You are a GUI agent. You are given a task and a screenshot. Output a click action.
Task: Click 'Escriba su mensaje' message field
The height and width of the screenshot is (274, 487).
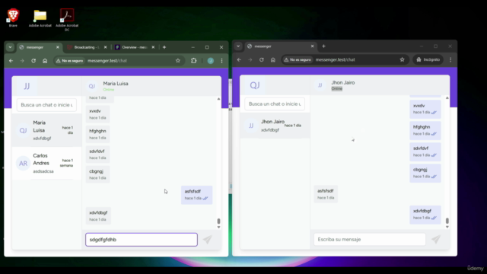click(x=370, y=239)
